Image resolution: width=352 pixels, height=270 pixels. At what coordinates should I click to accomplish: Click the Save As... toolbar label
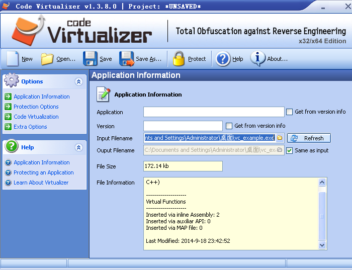pos(149,59)
